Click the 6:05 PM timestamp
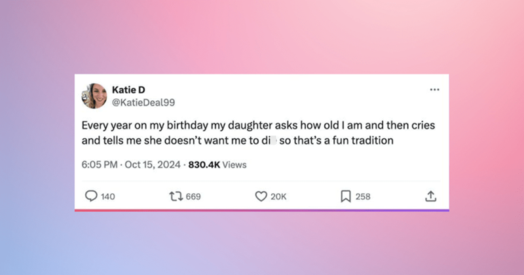This screenshot has height=275, width=524. pos(100,165)
